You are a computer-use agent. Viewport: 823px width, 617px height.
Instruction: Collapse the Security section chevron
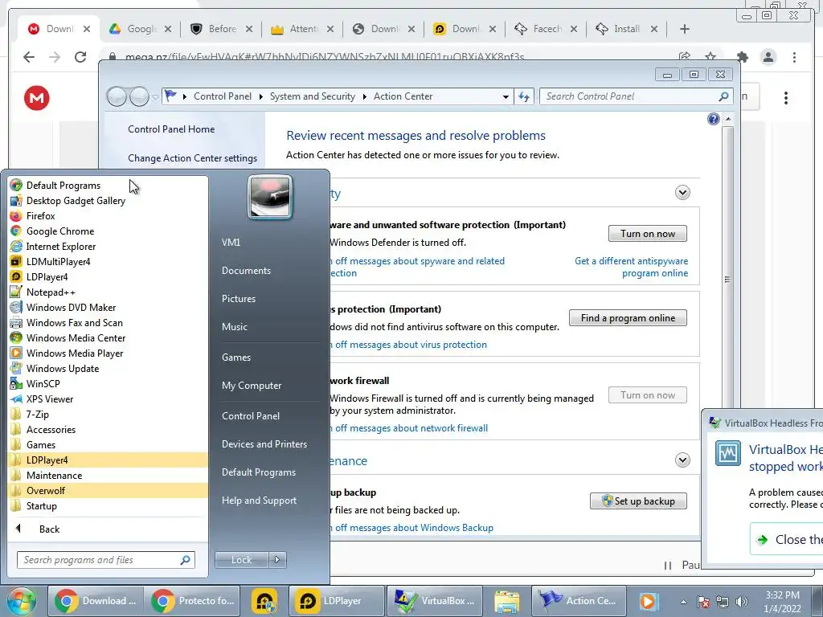pyautogui.click(x=682, y=193)
